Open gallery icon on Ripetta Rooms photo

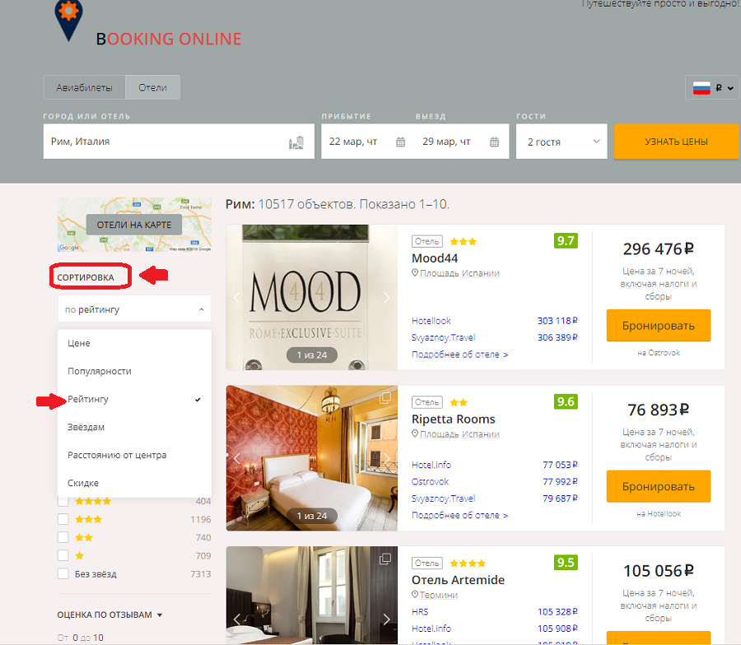point(385,398)
